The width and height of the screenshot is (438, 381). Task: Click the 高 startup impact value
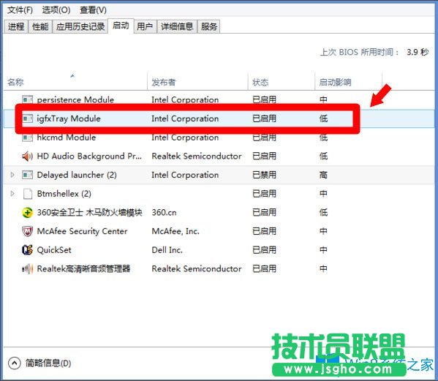coord(323,175)
